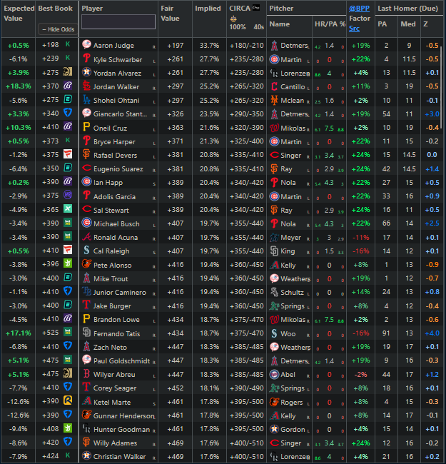The height and width of the screenshot is (464, 446).
Task: Click the crown icon below CIRCA
Action: [233, 19]
